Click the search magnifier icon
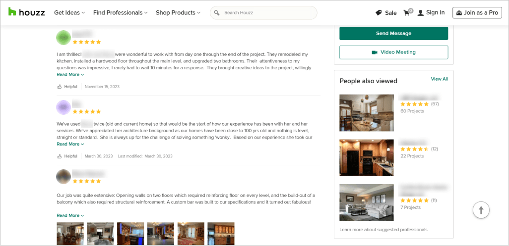This screenshot has width=509, height=246. (x=217, y=13)
